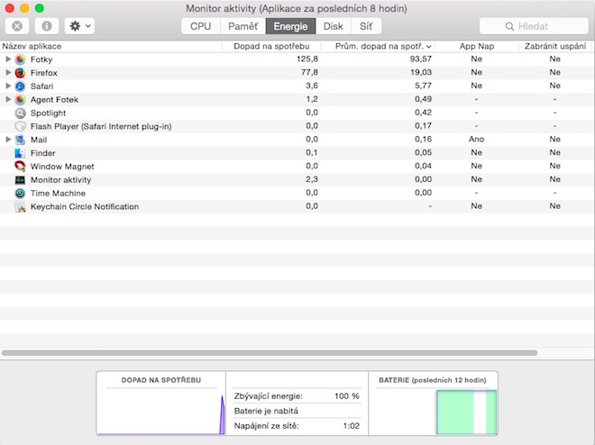The image size is (595, 445).
Task: Select the Spotlight magnifier icon
Action: point(20,114)
